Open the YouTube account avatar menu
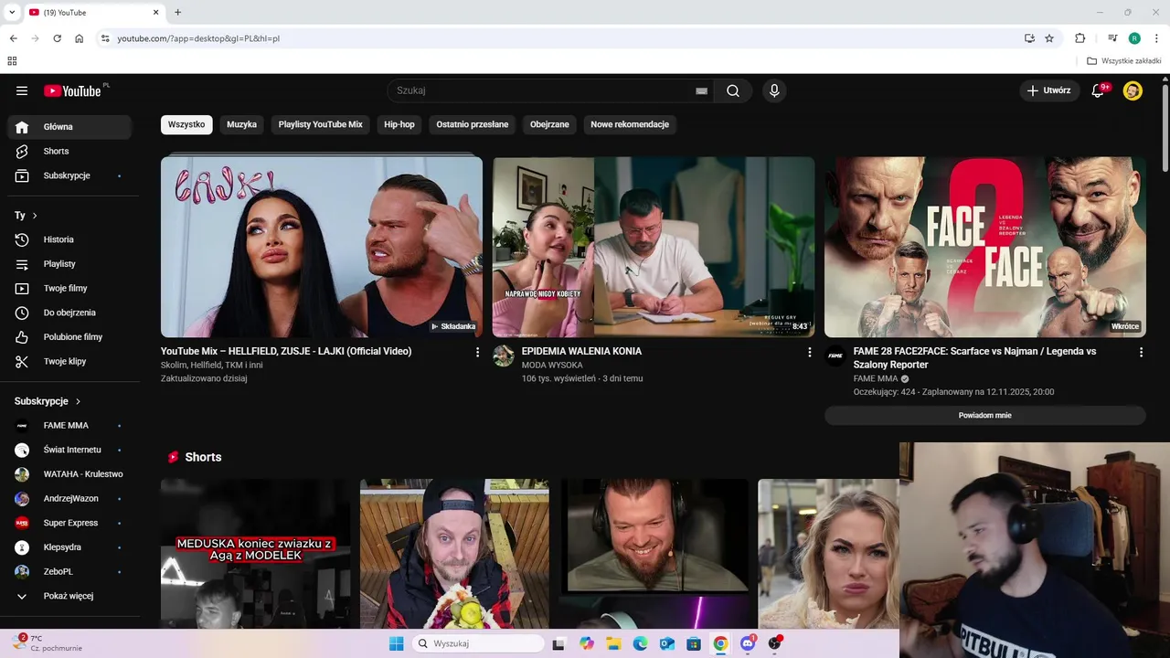This screenshot has height=658, width=1170. pos(1133,90)
